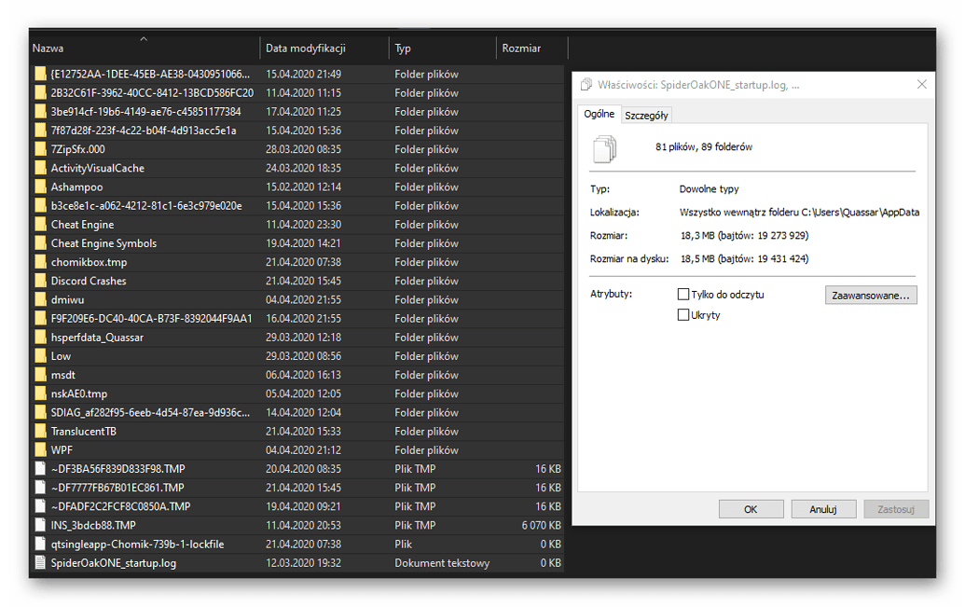The image size is (965, 607).
Task: Enable the Tylko do odczytu checkbox
Action: click(682, 295)
